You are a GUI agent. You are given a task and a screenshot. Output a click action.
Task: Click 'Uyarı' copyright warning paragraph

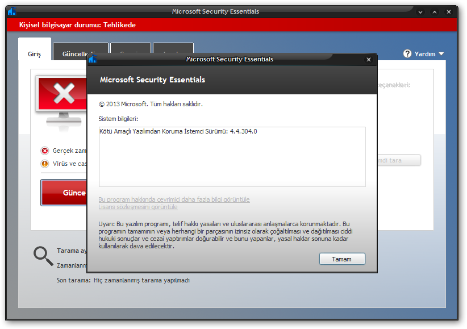[226, 235]
